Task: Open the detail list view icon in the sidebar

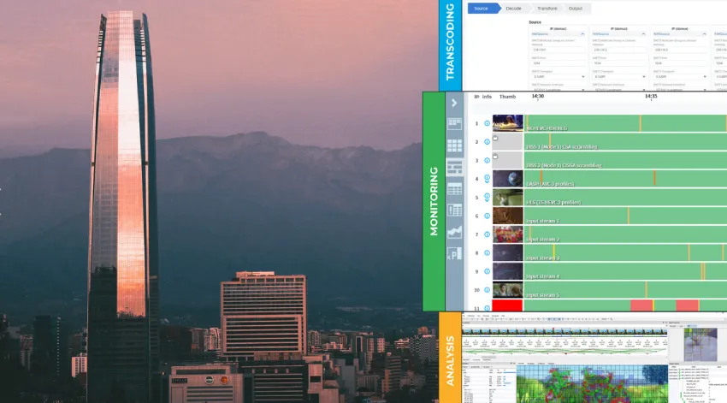Action: (454, 210)
